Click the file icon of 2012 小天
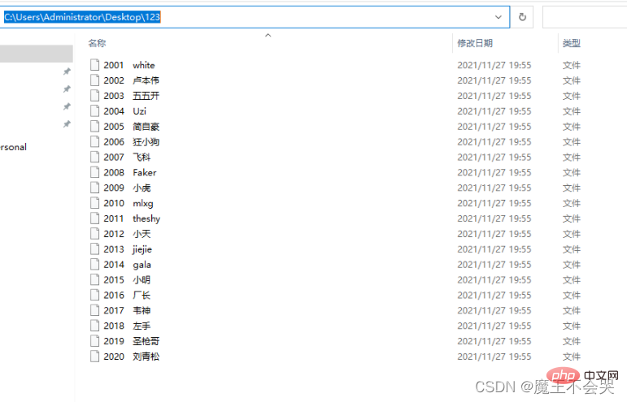Screen dimensions: 627x402 (x=95, y=234)
